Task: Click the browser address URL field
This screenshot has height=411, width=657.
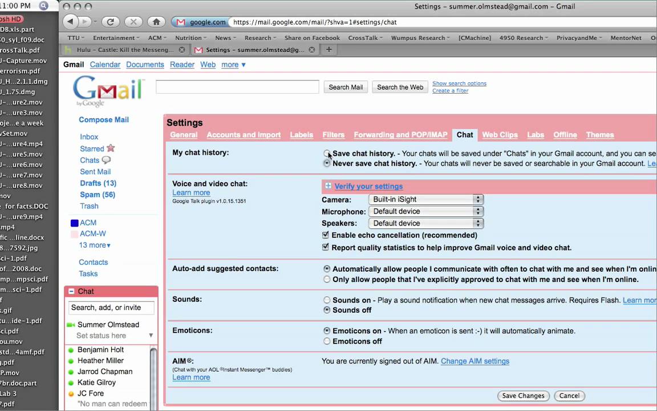Action: pos(442,22)
